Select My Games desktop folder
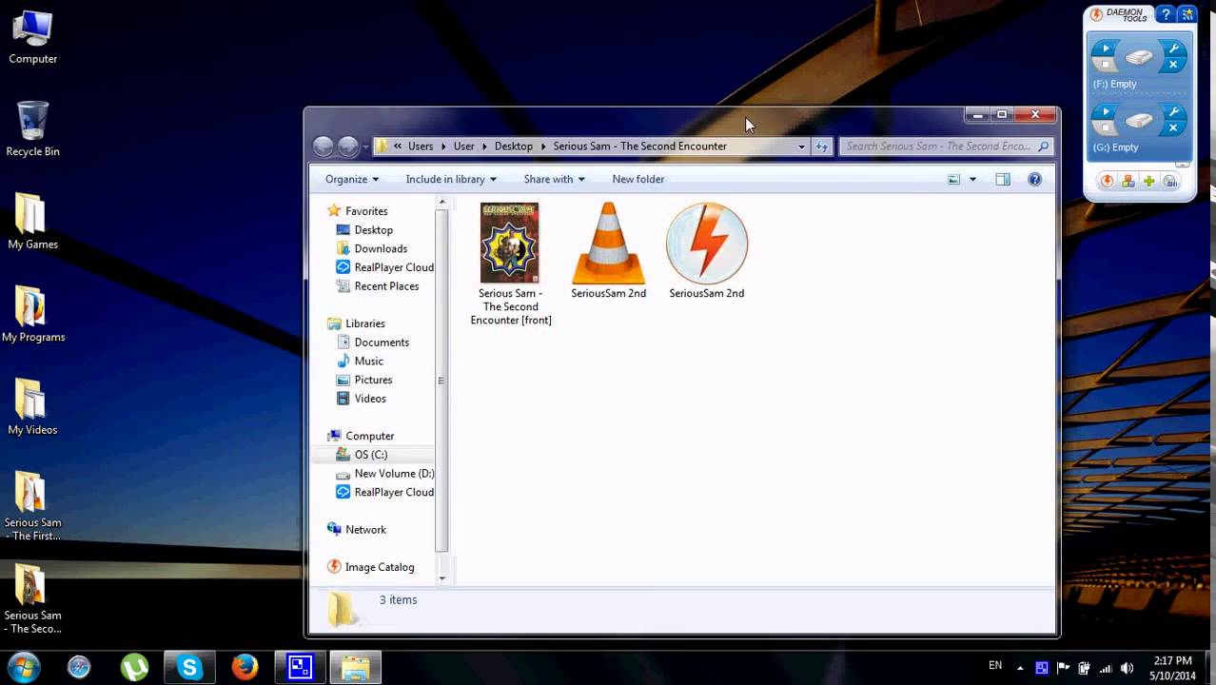 [x=32, y=222]
